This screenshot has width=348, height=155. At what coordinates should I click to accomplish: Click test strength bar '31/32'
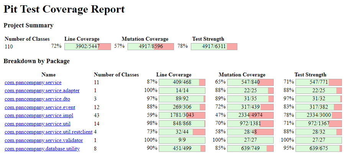click(319, 99)
